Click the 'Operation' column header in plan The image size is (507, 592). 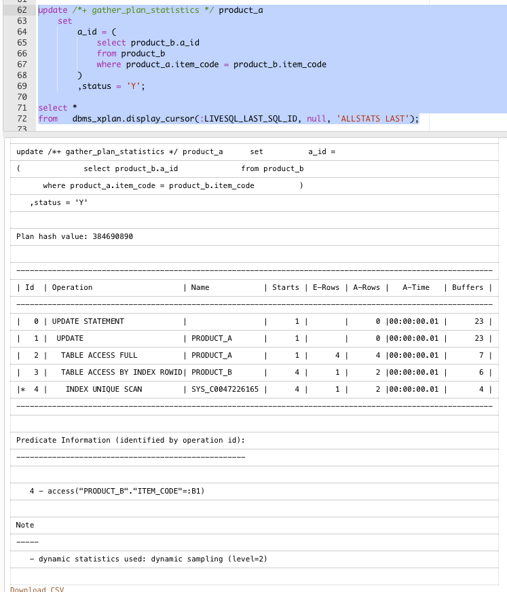click(72, 287)
